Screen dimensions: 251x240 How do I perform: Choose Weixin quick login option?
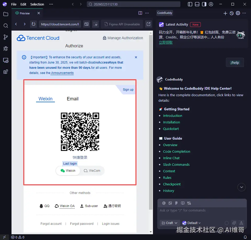tap(68, 171)
